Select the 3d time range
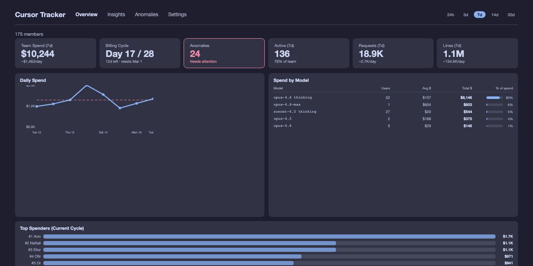This screenshot has width=533, height=266. pos(466,15)
